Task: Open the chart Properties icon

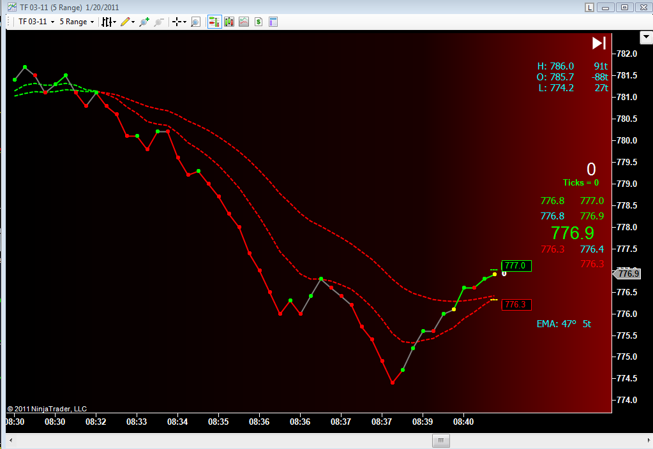Action: coord(273,22)
